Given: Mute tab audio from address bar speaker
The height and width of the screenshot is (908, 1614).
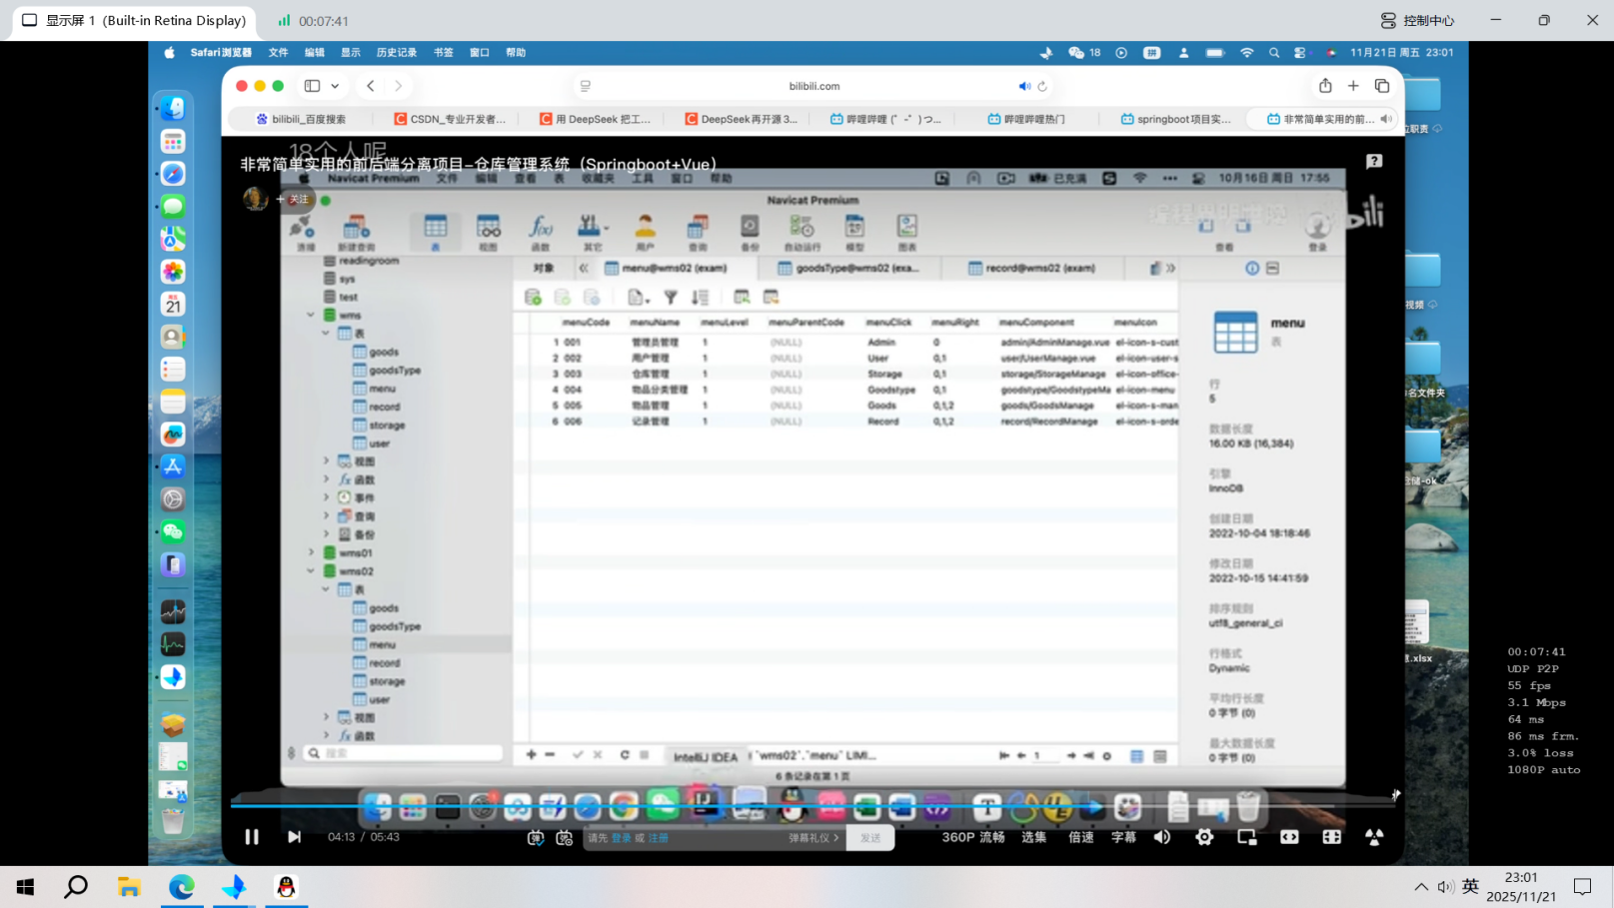Looking at the screenshot, I should click(1024, 86).
